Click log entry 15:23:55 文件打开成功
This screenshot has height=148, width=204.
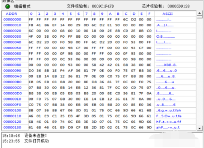pos(26,141)
